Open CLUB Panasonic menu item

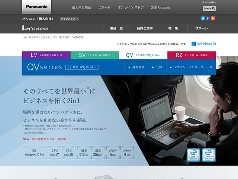160,7
